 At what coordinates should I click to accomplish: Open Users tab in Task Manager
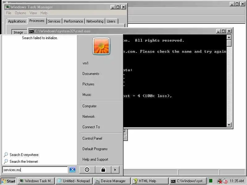[111, 21]
